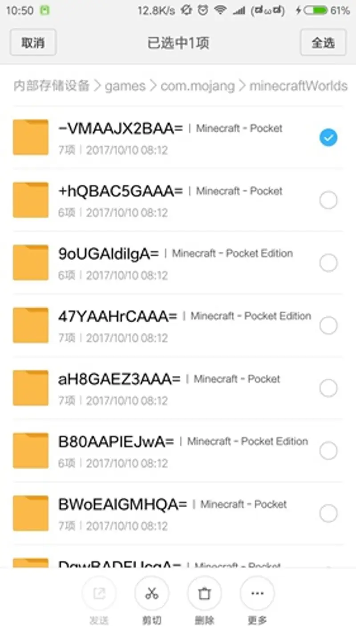Open the -VMAAJX2BAA= folder icon
Screen dimensions: 356x633
tap(30, 137)
